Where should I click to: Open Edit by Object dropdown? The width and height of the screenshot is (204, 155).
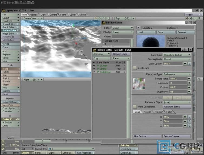click(x=123, y=28)
